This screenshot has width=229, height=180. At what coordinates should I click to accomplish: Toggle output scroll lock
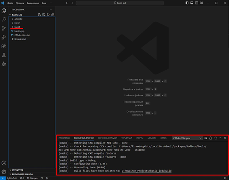point(211,138)
